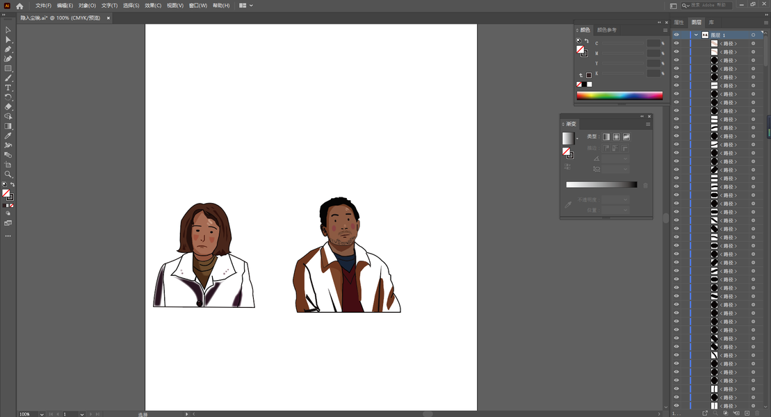Open the Drawing Mode icon in the toolbar
The width and height of the screenshot is (771, 417).
[8, 213]
